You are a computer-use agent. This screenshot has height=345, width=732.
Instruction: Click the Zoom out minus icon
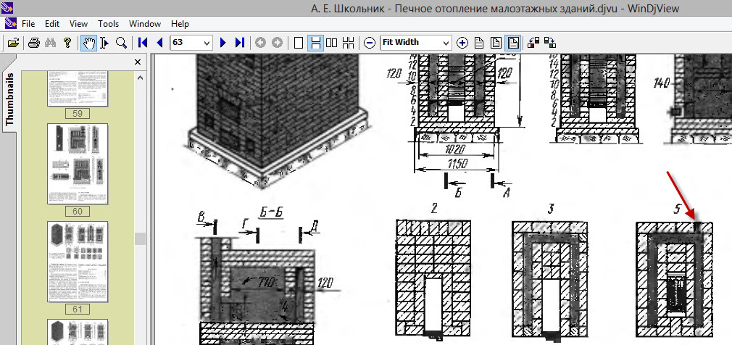[370, 43]
